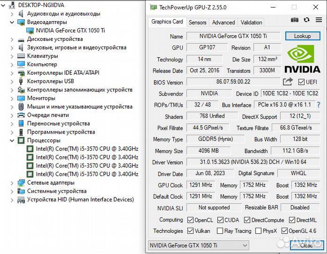The width and height of the screenshot is (327, 254).
Task: Click the GPU-Z title bar app icon
Action: pyautogui.click(x=153, y=8)
